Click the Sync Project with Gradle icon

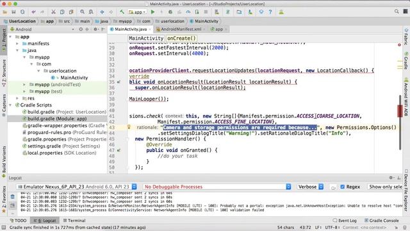pos(228,12)
